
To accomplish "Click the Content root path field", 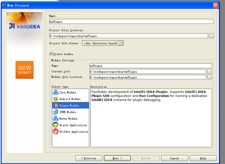I will point(148,72).
